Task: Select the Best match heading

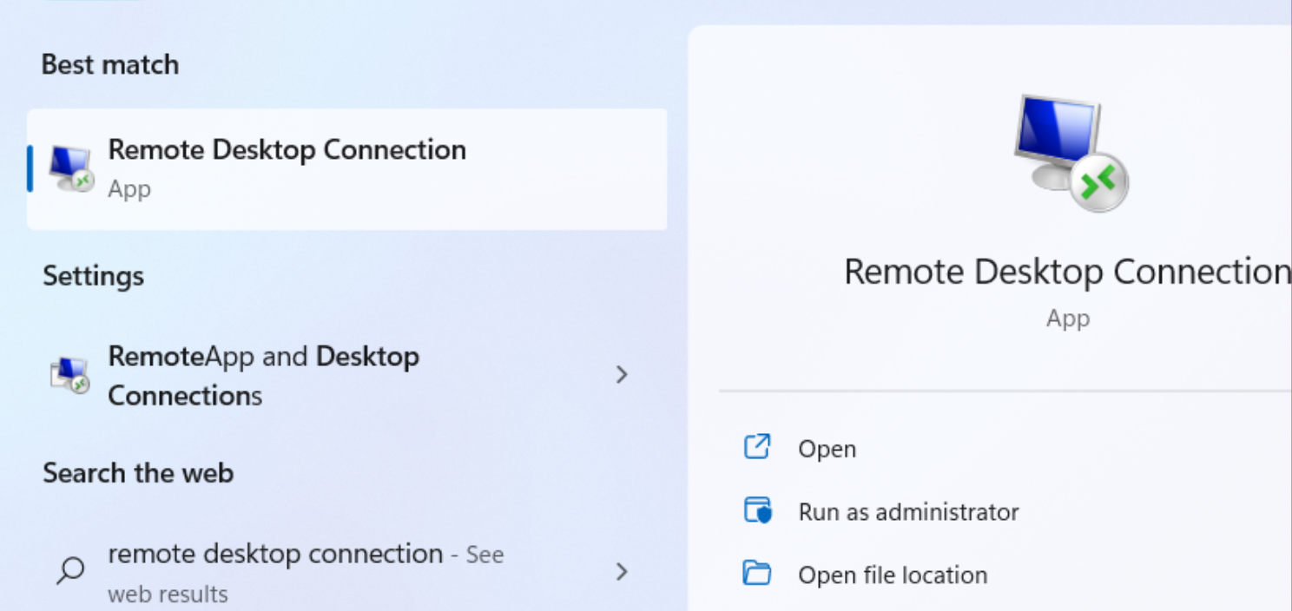Action: pos(109,63)
